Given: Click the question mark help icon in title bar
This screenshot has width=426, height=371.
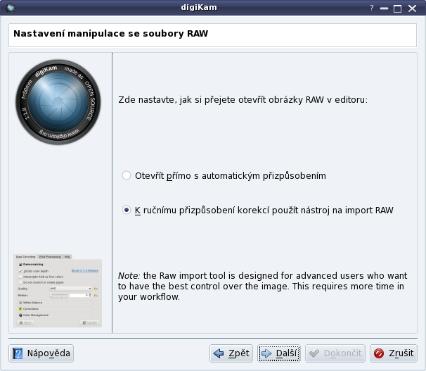Looking at the screenshot, I should [372, 8].
